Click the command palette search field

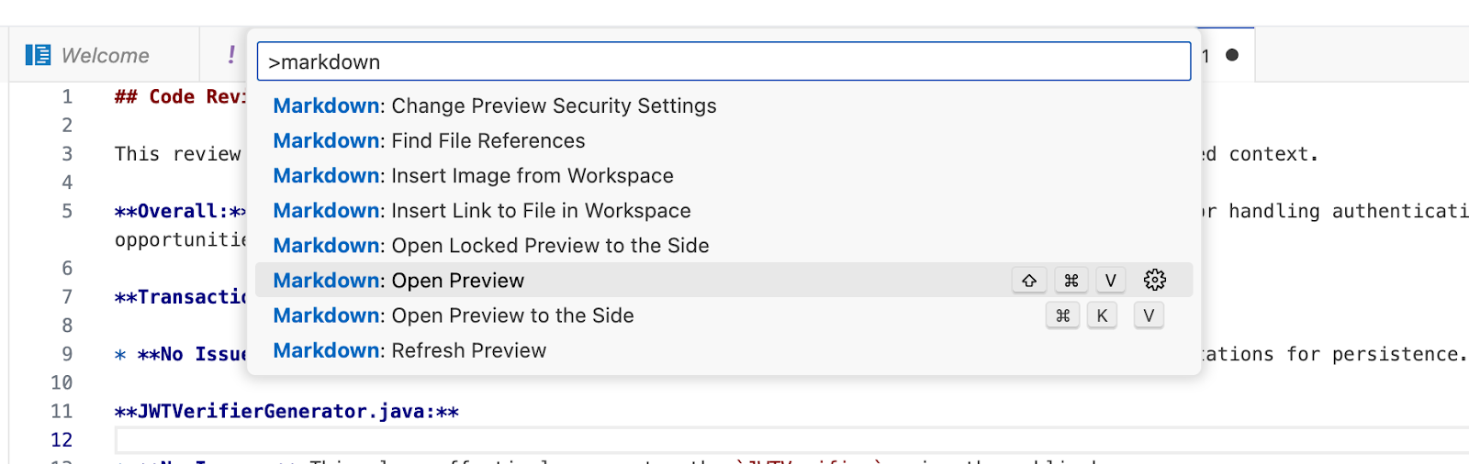[x=723, y=61]
